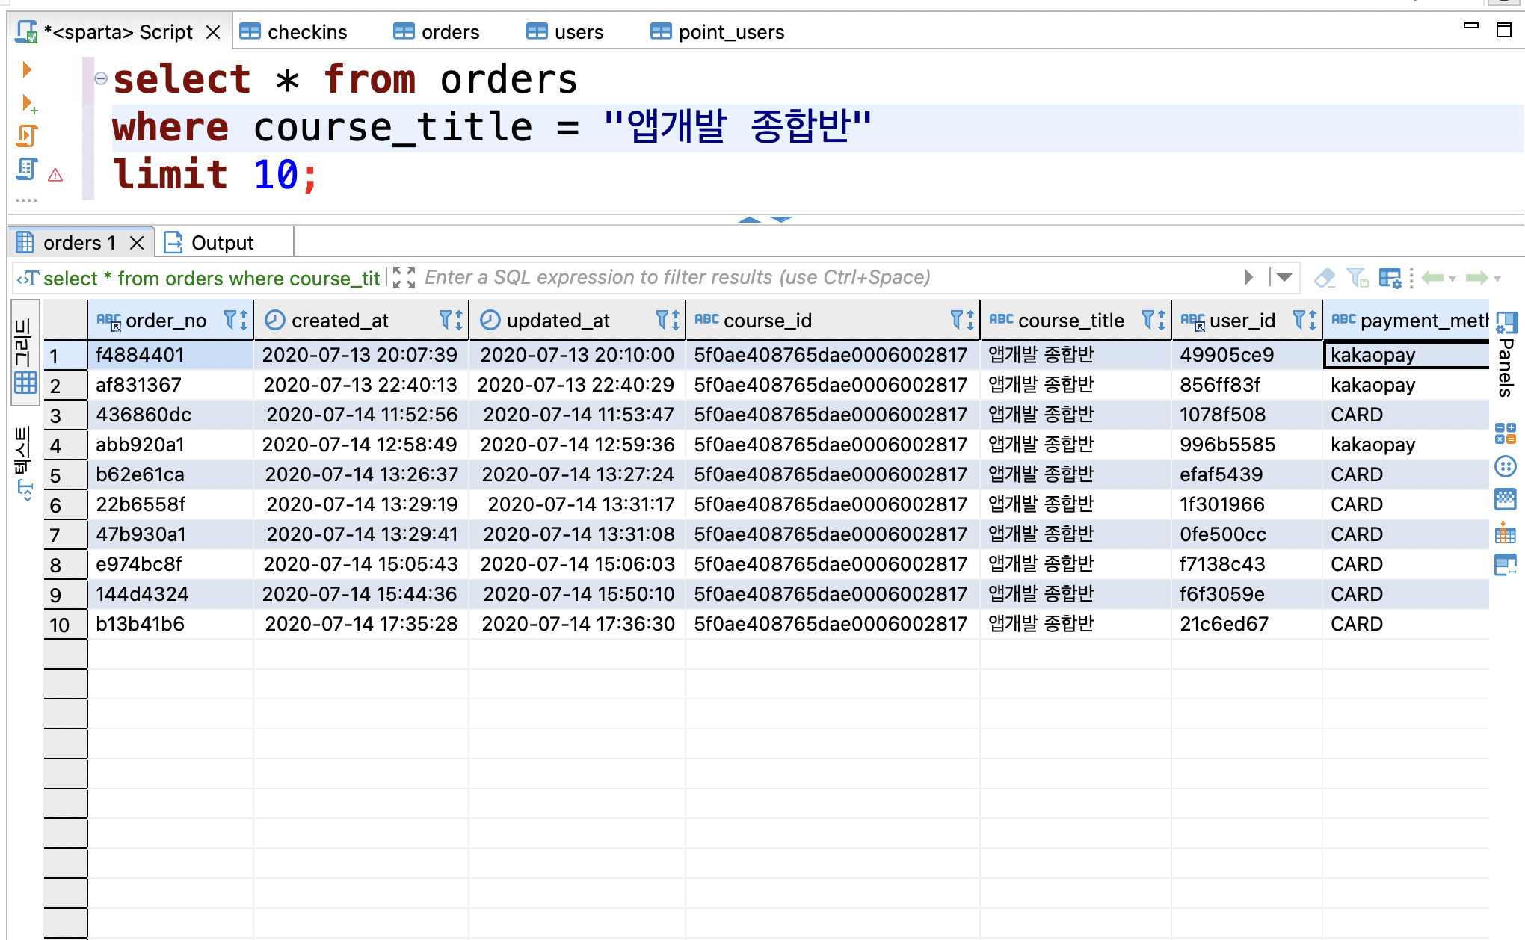Screen dimensions: 1525x940
Task: Navigate back with the green left arrow
Action: pos(1432,278)
